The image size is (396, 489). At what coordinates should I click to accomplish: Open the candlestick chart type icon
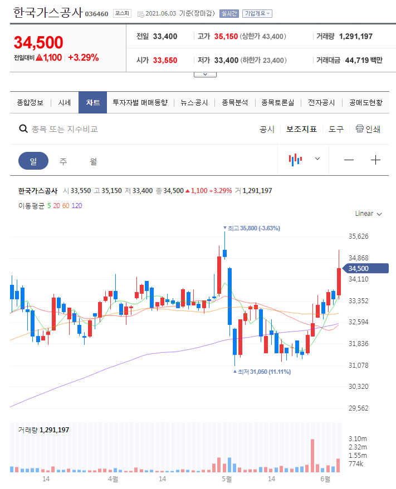pyautogui.click(x=295, y=160)
